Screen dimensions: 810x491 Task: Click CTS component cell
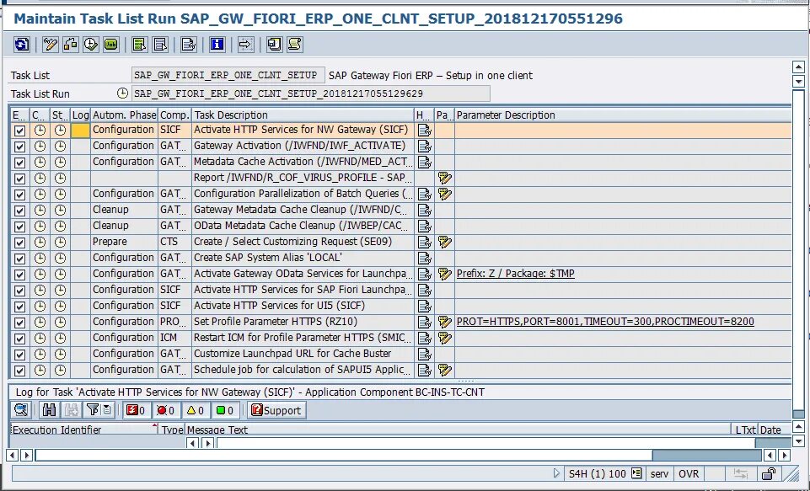coord(174,242)
